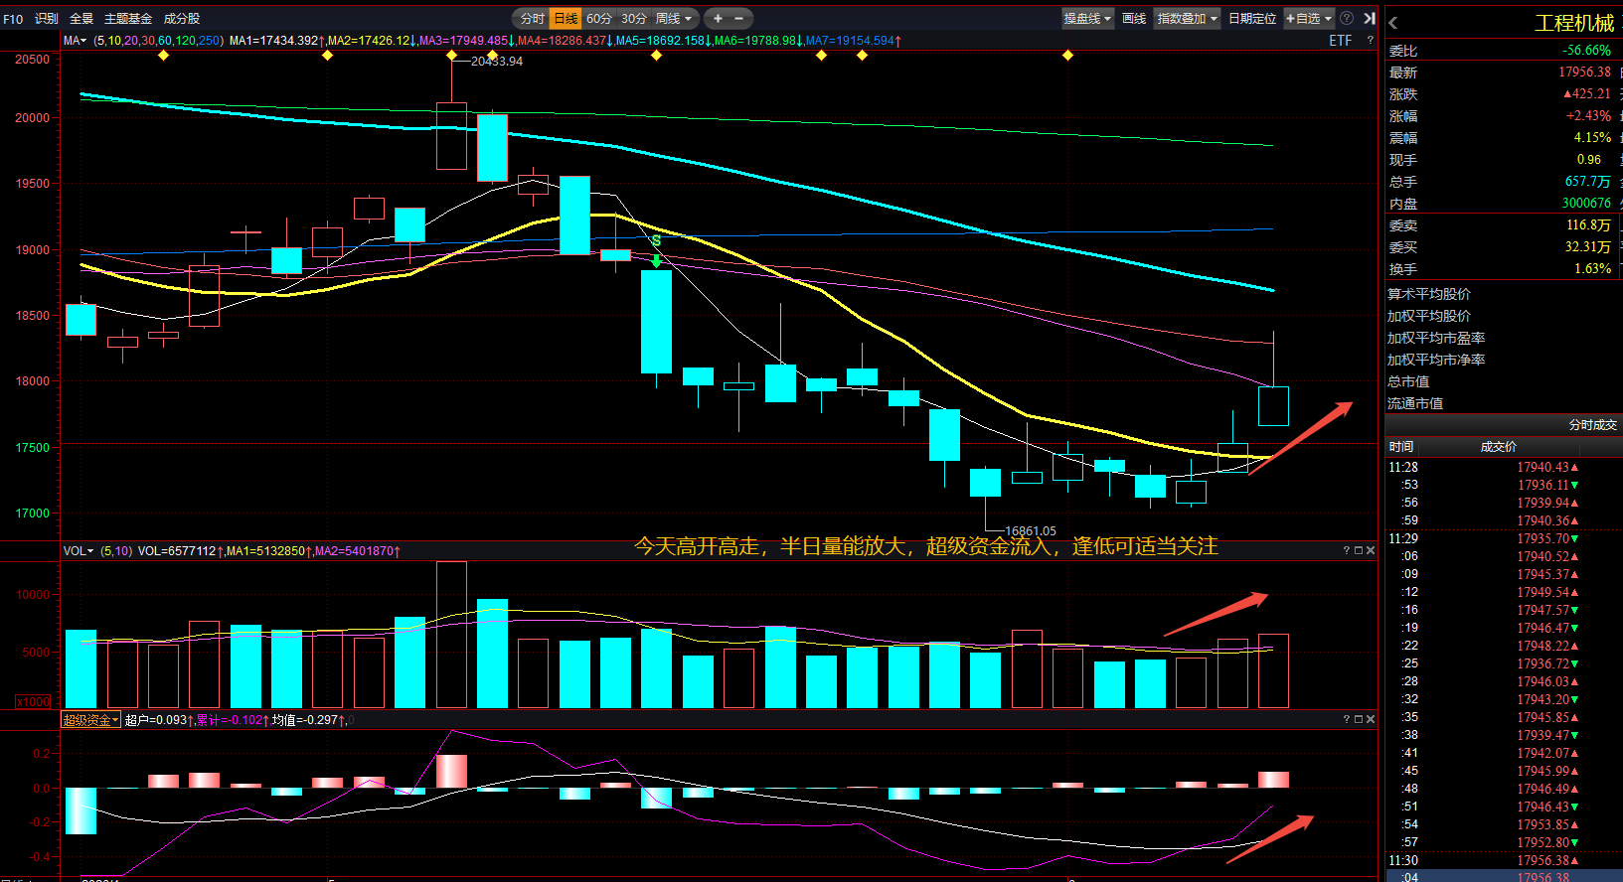1623x882 pixels.
Task: Click the 工程机械 panel title
Action: (x=1574, y=23)
